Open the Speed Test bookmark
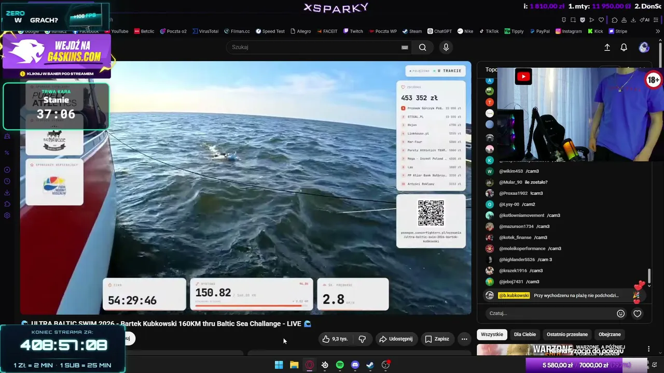This screenshot has width=664, height=373. pyautogui.click(x=270, y=31)
